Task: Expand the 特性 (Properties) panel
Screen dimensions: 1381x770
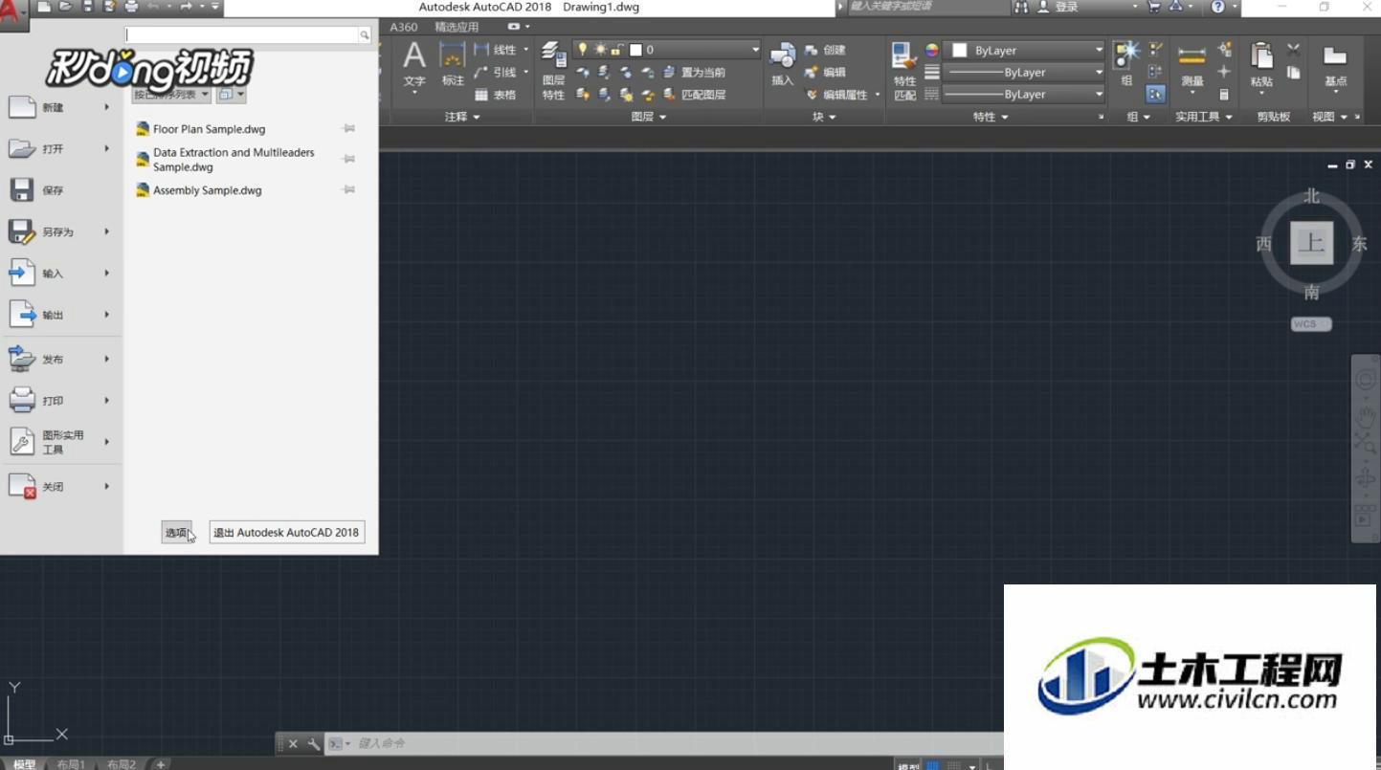Action: pyautogui.click(x=991, y=117)
